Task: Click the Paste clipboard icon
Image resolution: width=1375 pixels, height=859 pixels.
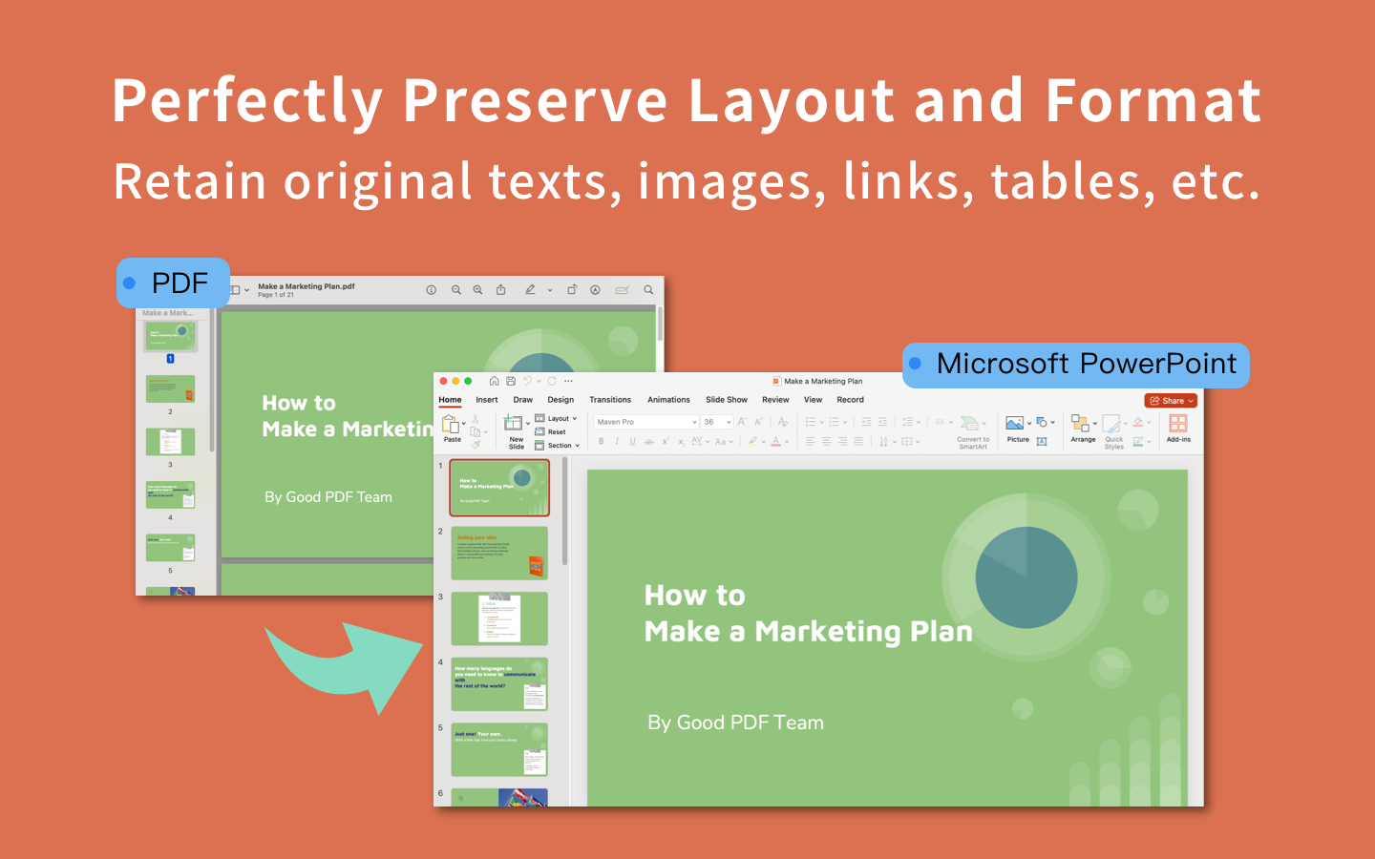Action: point(451,424)
